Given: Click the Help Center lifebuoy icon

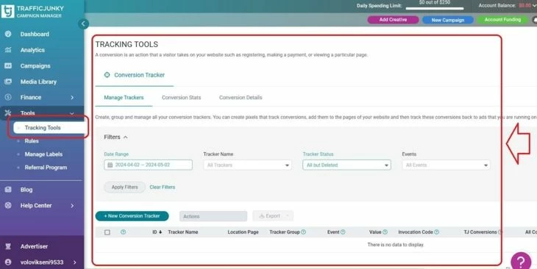Looking at the screenshot, I should click(x=8, y=205).
